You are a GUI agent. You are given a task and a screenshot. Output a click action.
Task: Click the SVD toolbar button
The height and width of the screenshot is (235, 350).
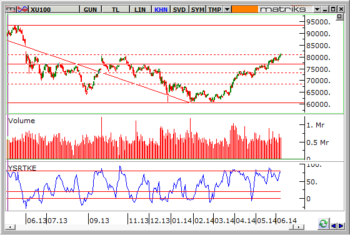pyautogui.click(x=179, y=9)
